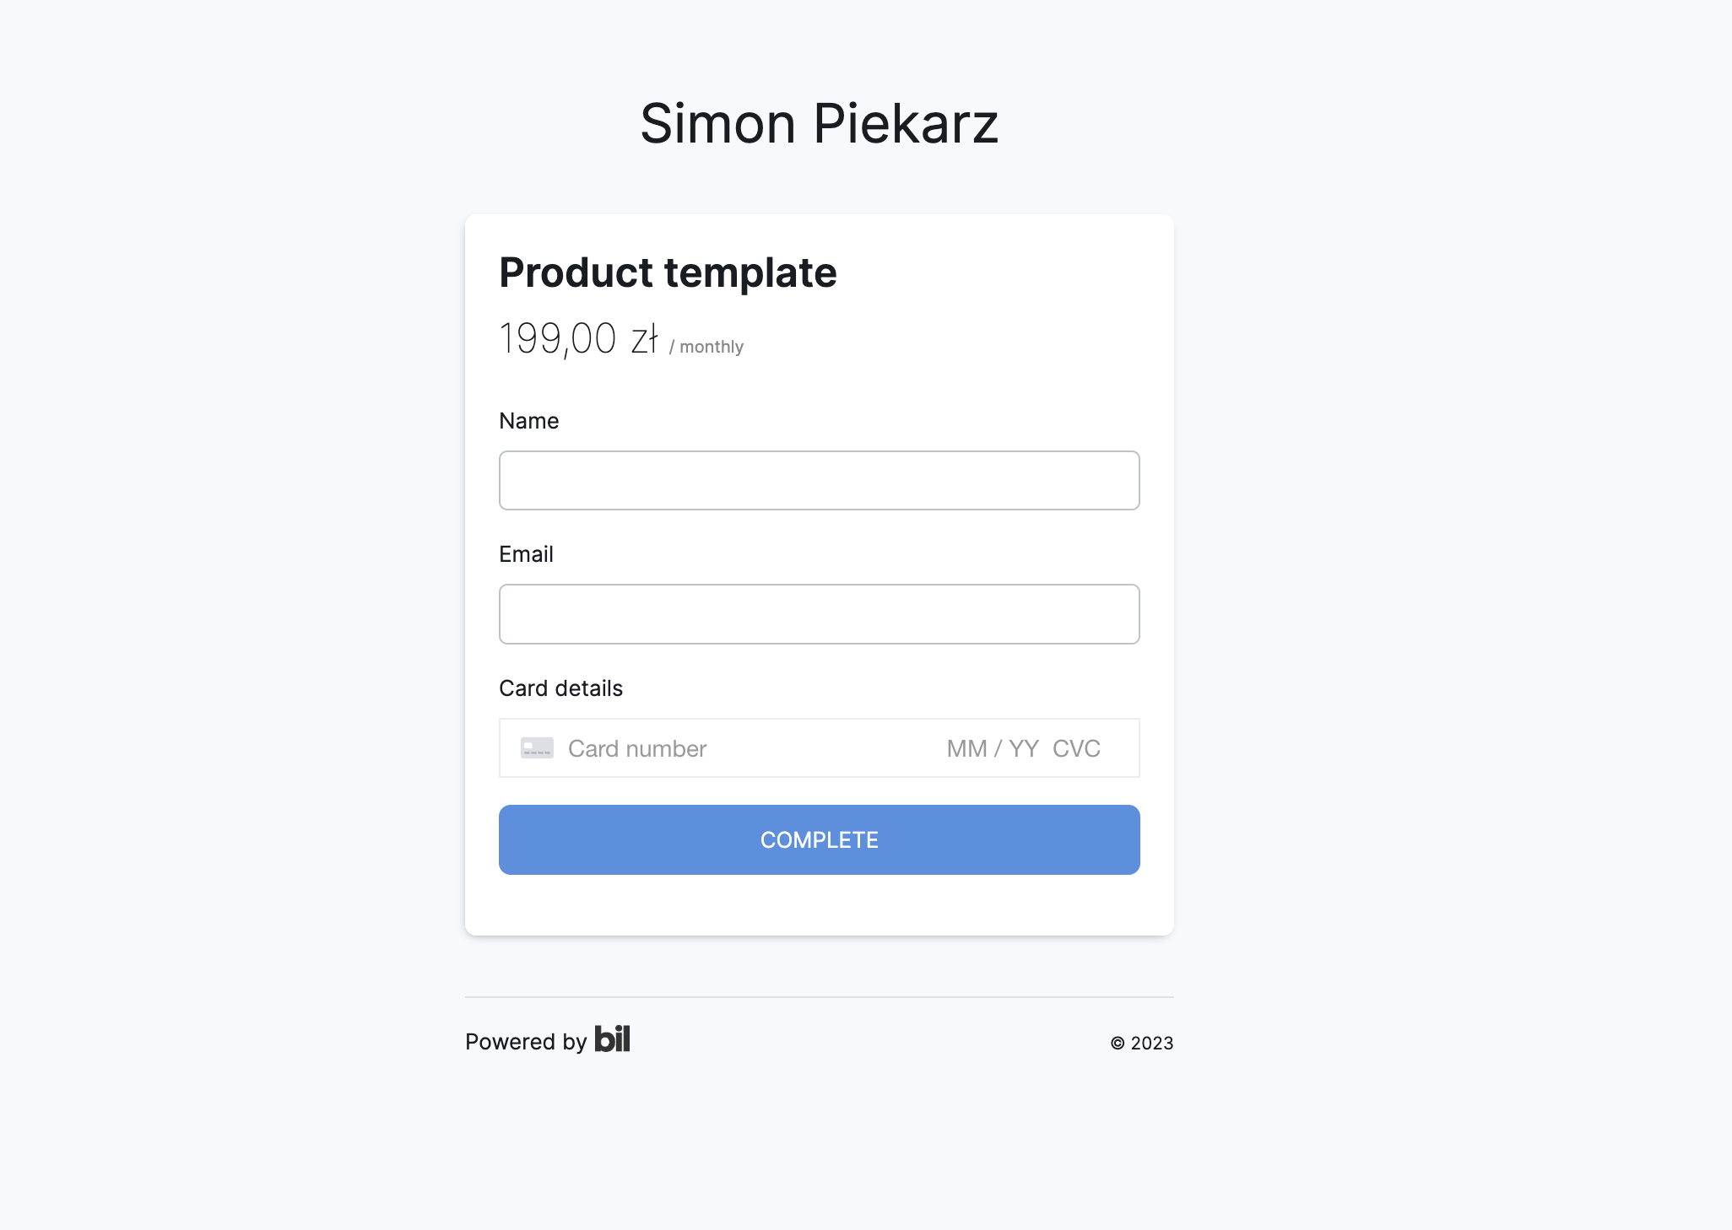Click the Product template heading

click(668, 272)
